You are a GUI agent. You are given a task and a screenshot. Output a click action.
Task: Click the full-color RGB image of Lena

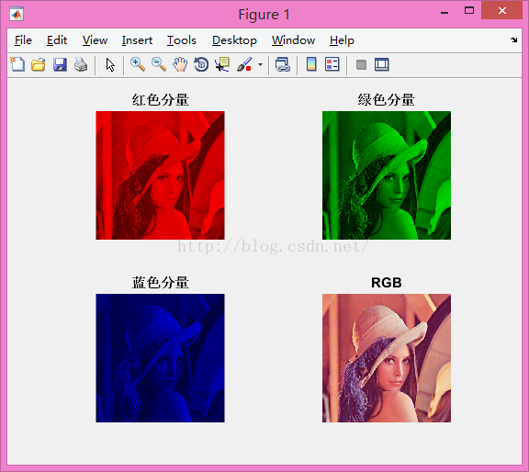(387, 358)
